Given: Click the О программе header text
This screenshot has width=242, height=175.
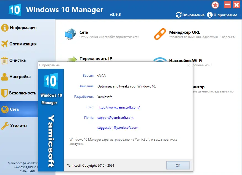Looking at the screenshot, I should [225, 15].
